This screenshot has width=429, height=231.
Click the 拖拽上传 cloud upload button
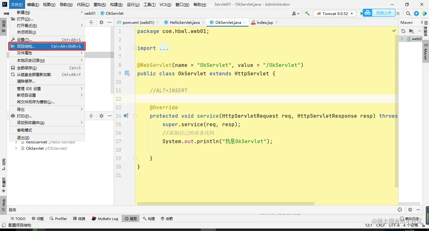click(x=379, y=13)
